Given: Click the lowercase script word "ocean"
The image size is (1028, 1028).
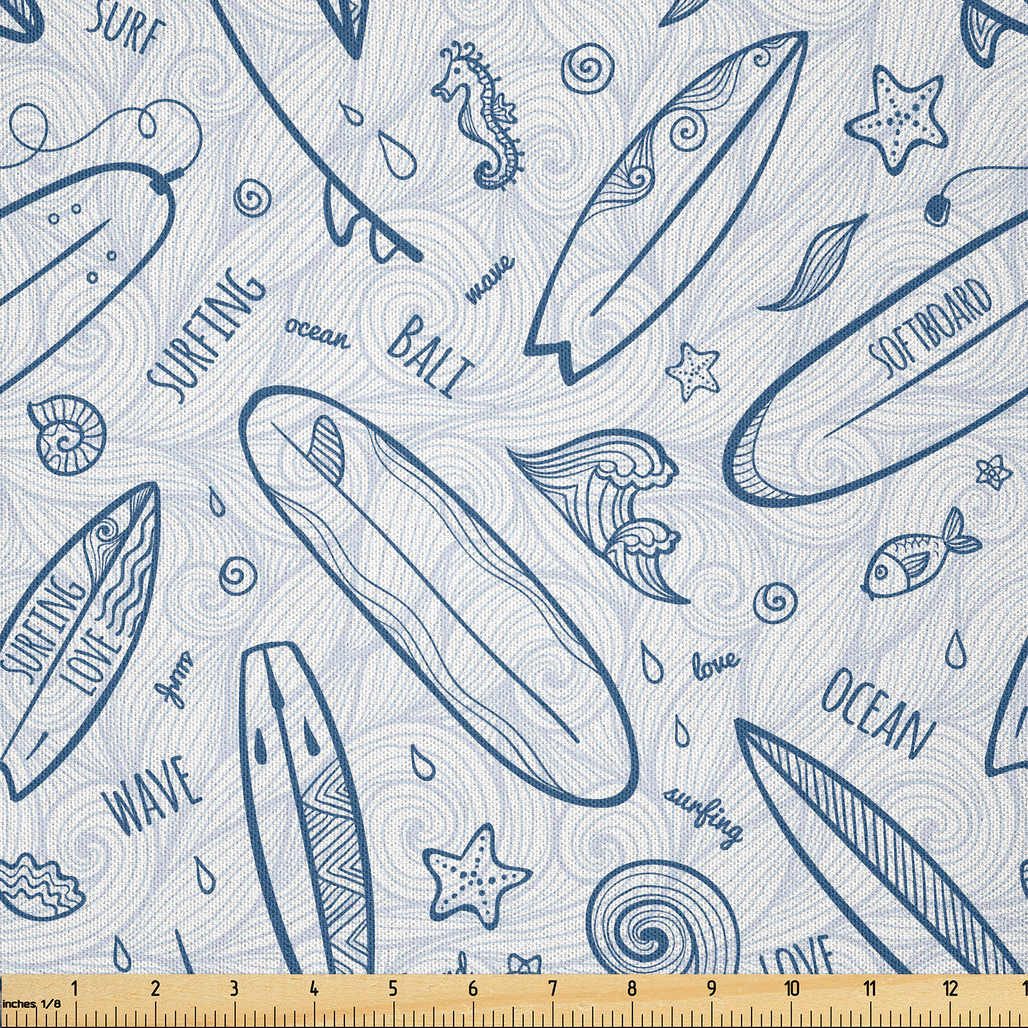Looking at the screenshot, I should point(317,334).
